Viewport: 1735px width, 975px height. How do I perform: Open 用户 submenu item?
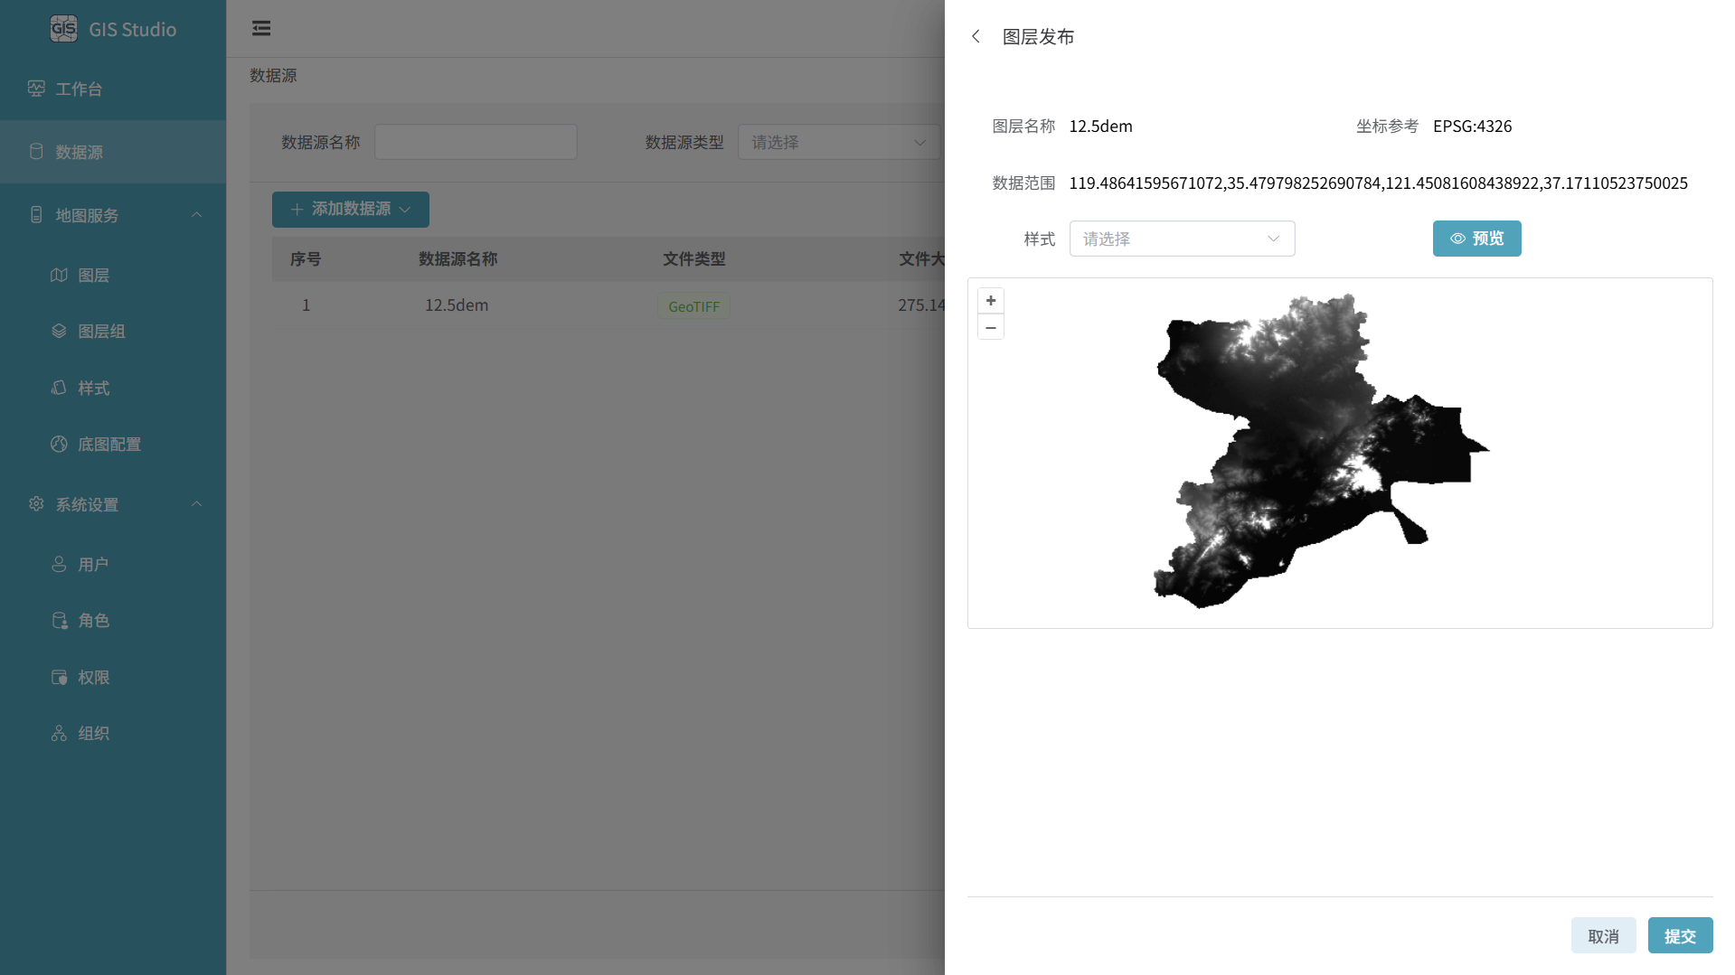[113, 564]
